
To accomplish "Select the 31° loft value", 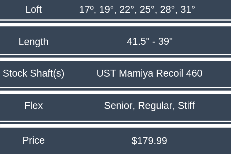I will (x=187, y=10).
